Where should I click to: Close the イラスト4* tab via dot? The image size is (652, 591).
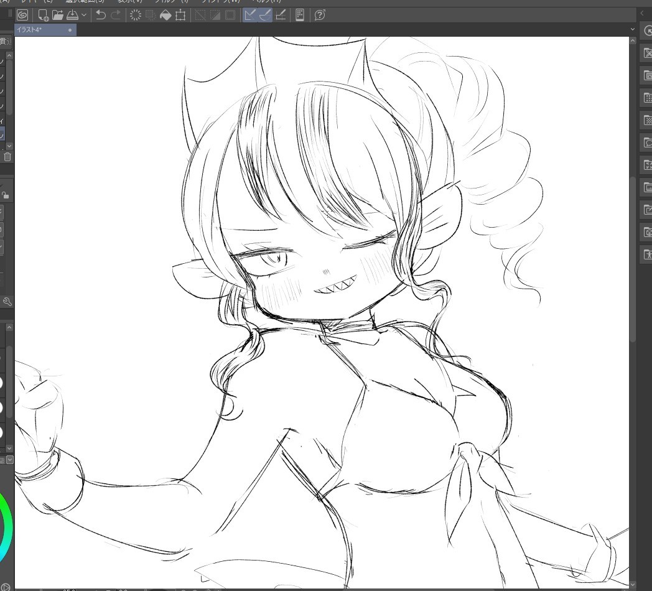pyautogui.click(x=70, y=30)
